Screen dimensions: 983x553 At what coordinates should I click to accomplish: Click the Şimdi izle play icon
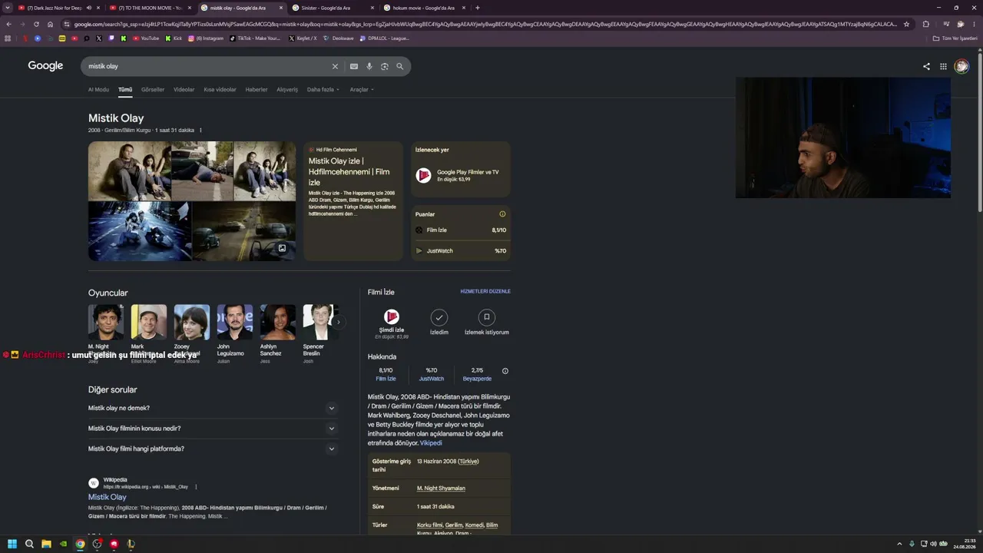point(392,317)
